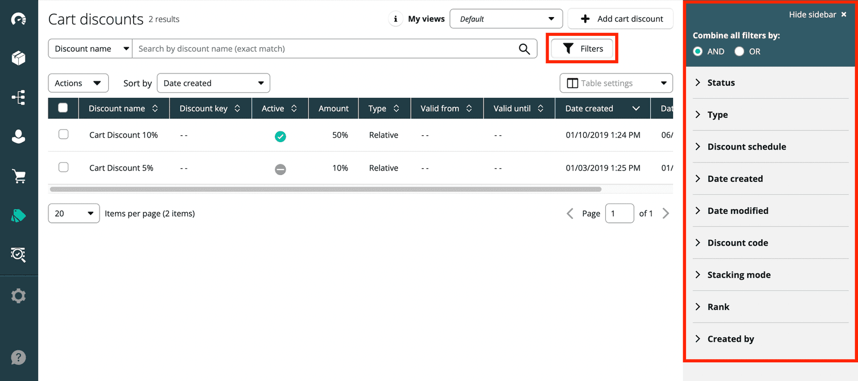Click the horizontal table scrollbar

[325, 189]
